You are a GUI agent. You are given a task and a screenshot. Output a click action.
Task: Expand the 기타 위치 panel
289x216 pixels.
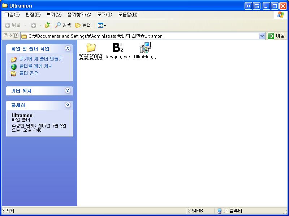tap(68, 91)
